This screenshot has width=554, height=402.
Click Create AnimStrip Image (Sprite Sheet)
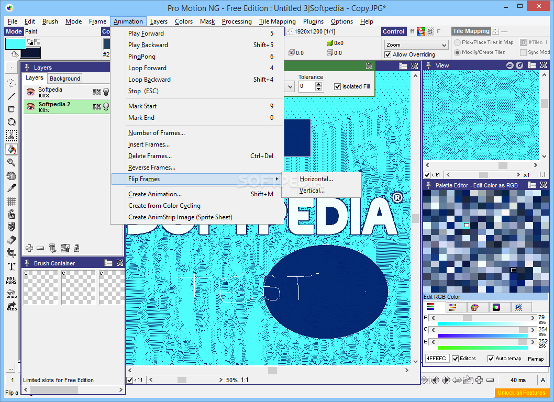pos(197,217)
